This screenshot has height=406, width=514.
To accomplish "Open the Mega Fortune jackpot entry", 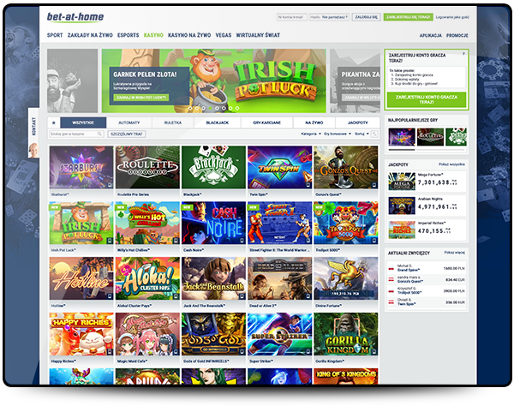I will click(427, 182).
